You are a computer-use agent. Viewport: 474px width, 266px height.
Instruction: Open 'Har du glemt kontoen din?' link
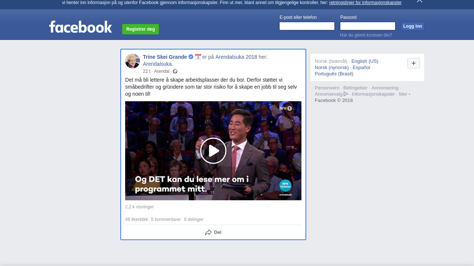pos(366,35)
